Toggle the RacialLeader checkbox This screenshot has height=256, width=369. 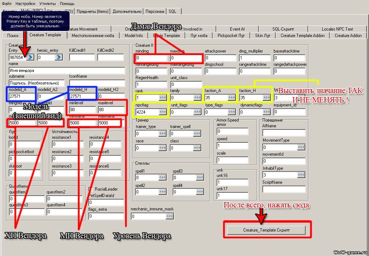90,189
